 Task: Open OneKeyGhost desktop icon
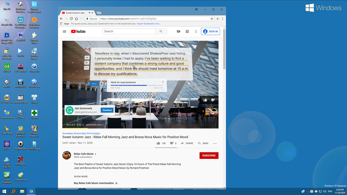click(x=21, y=176)
